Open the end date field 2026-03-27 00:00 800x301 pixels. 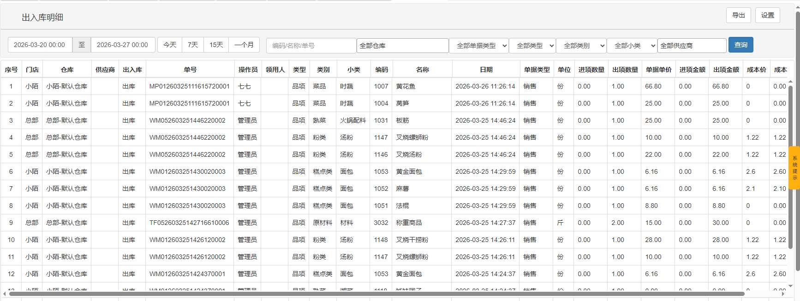pyautogui.click(x=123, y=45)
